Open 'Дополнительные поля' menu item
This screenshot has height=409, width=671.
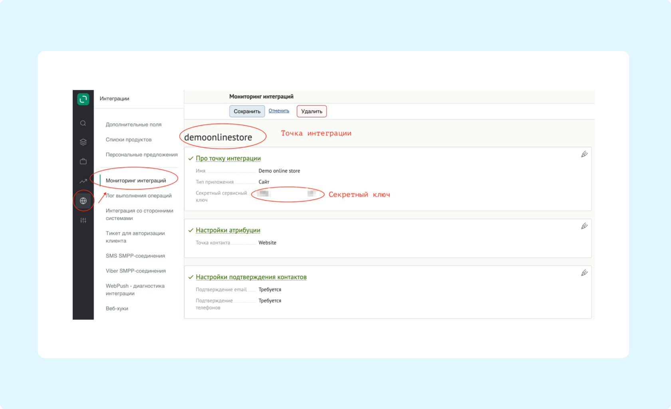(x=133, y=124)
